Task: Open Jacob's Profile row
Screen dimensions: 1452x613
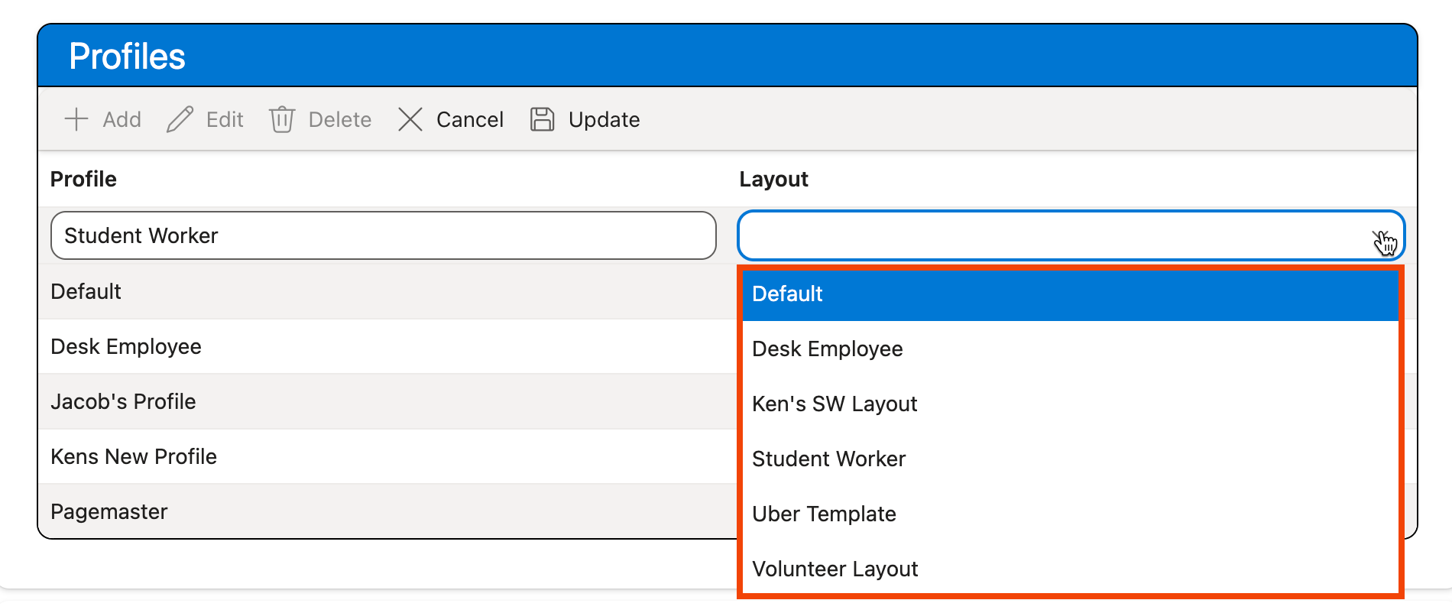Action: coord(123,402)
